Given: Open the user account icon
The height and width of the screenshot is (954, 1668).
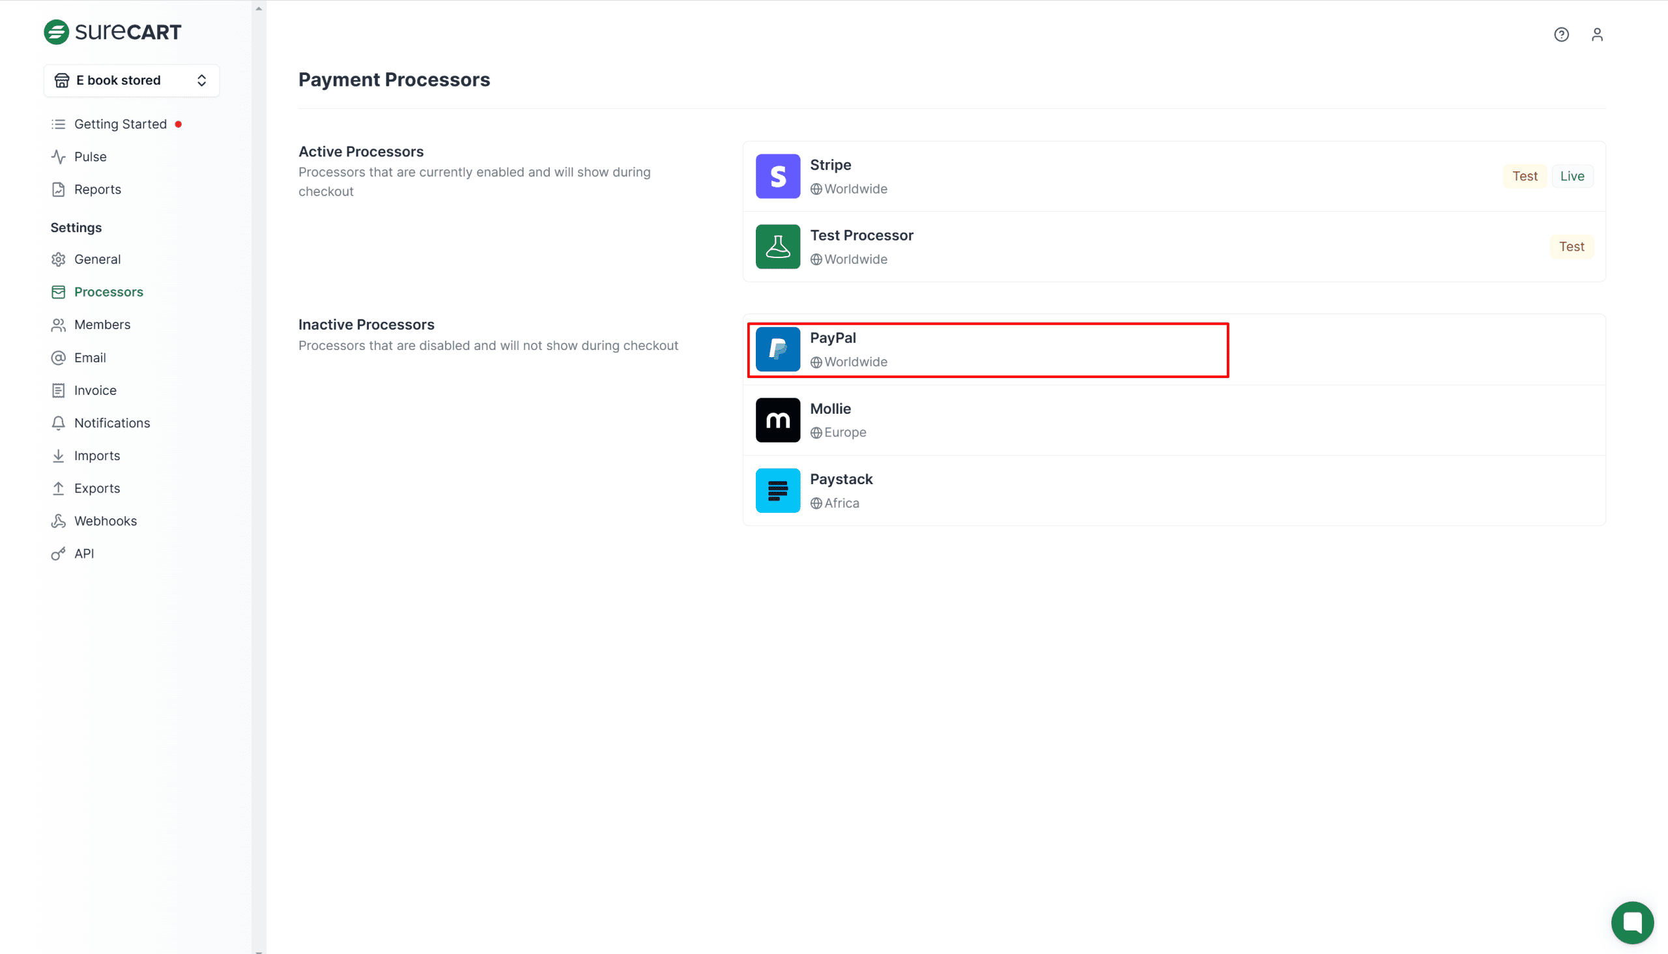Looking at the screenshot, I should coord(1597,34).
